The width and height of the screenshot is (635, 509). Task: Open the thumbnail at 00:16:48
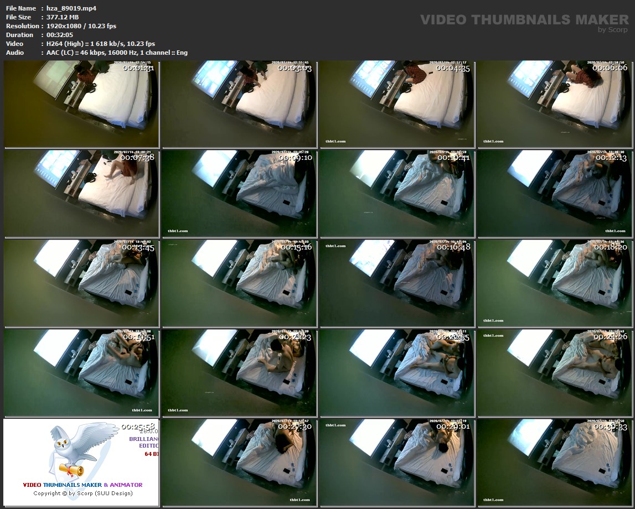pyautogui.click(x=397, y=283)
